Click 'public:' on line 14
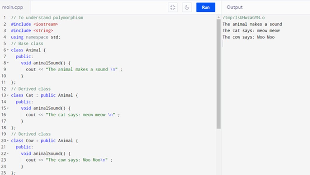 click(x=25, y=102)
